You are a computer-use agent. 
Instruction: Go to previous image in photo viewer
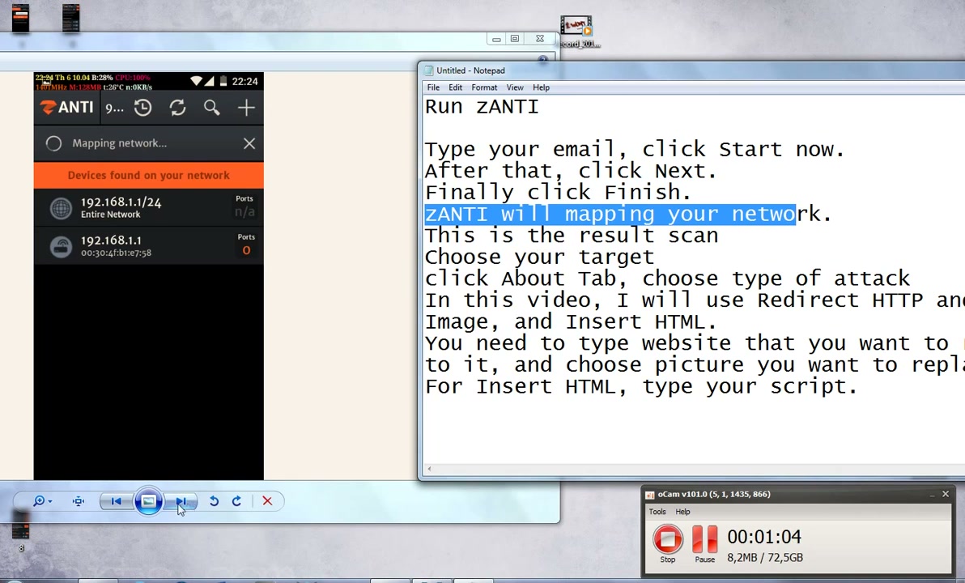116,501
